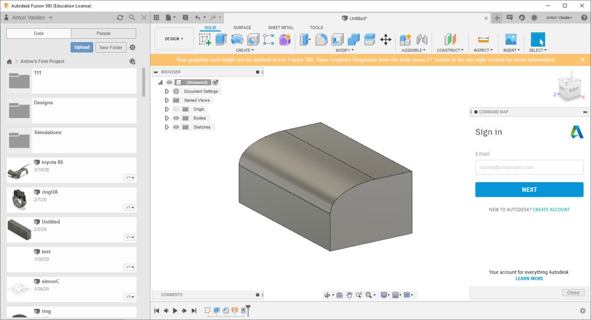The image size is (591, 320).
Task: Open Grid and Snaps settings icon
Action: pyautogui.click(x=395, y=295)
